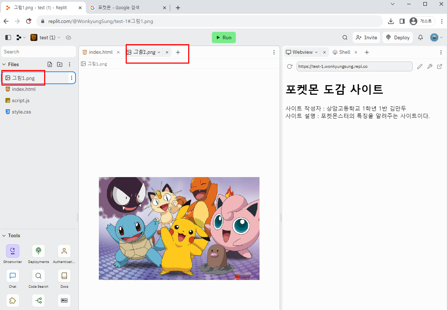Screen dimensions: 447x310
Task: Open the 그림1.png tab dropdown arrow
Action: click(x=159, y=52)
